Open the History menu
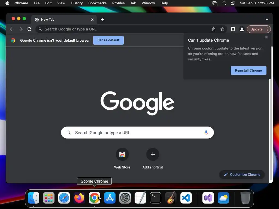The image size is (279, 209). 77,3
